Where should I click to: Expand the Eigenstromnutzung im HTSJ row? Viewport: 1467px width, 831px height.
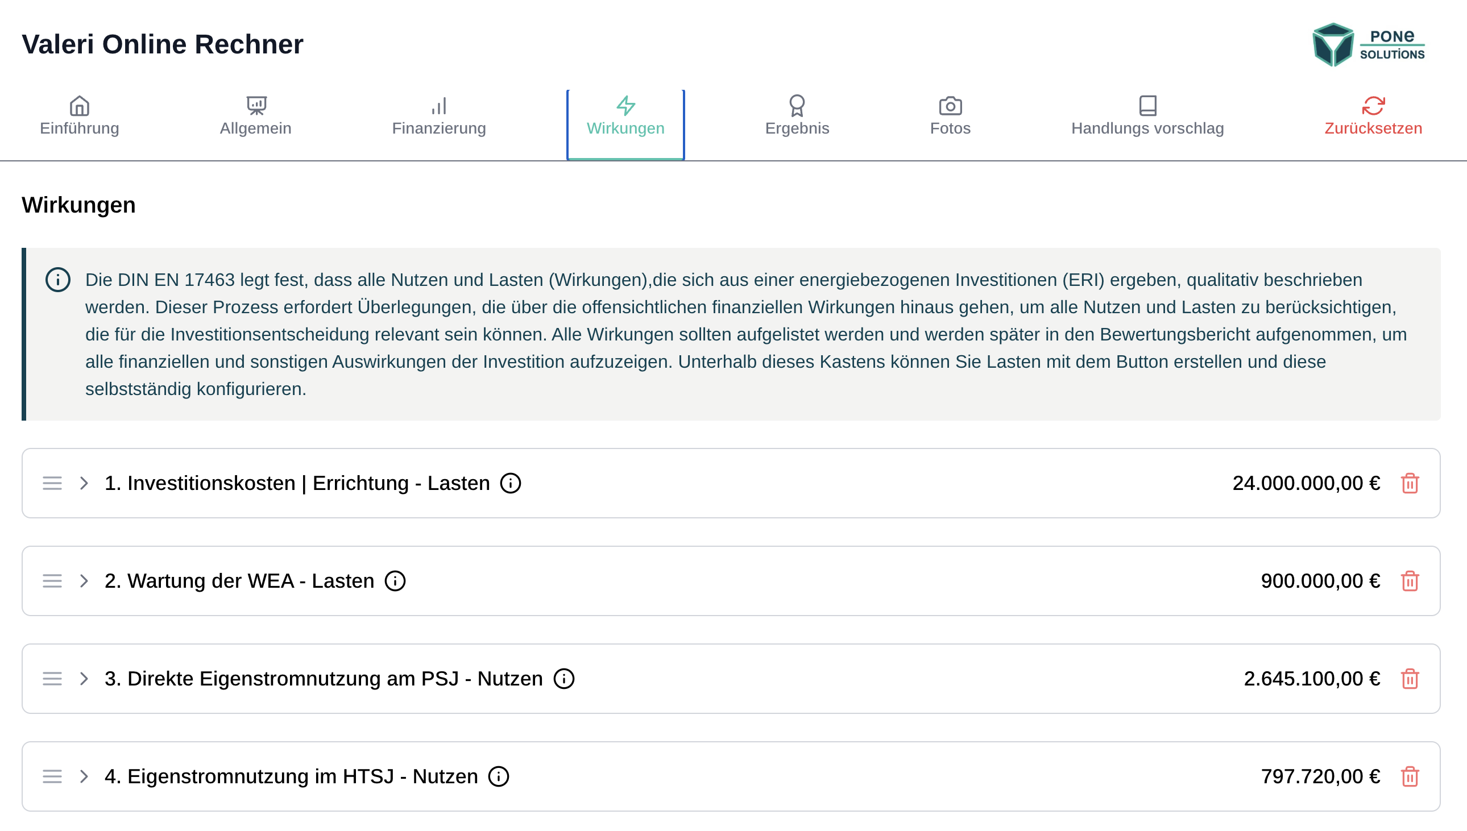tap(84, 776)
